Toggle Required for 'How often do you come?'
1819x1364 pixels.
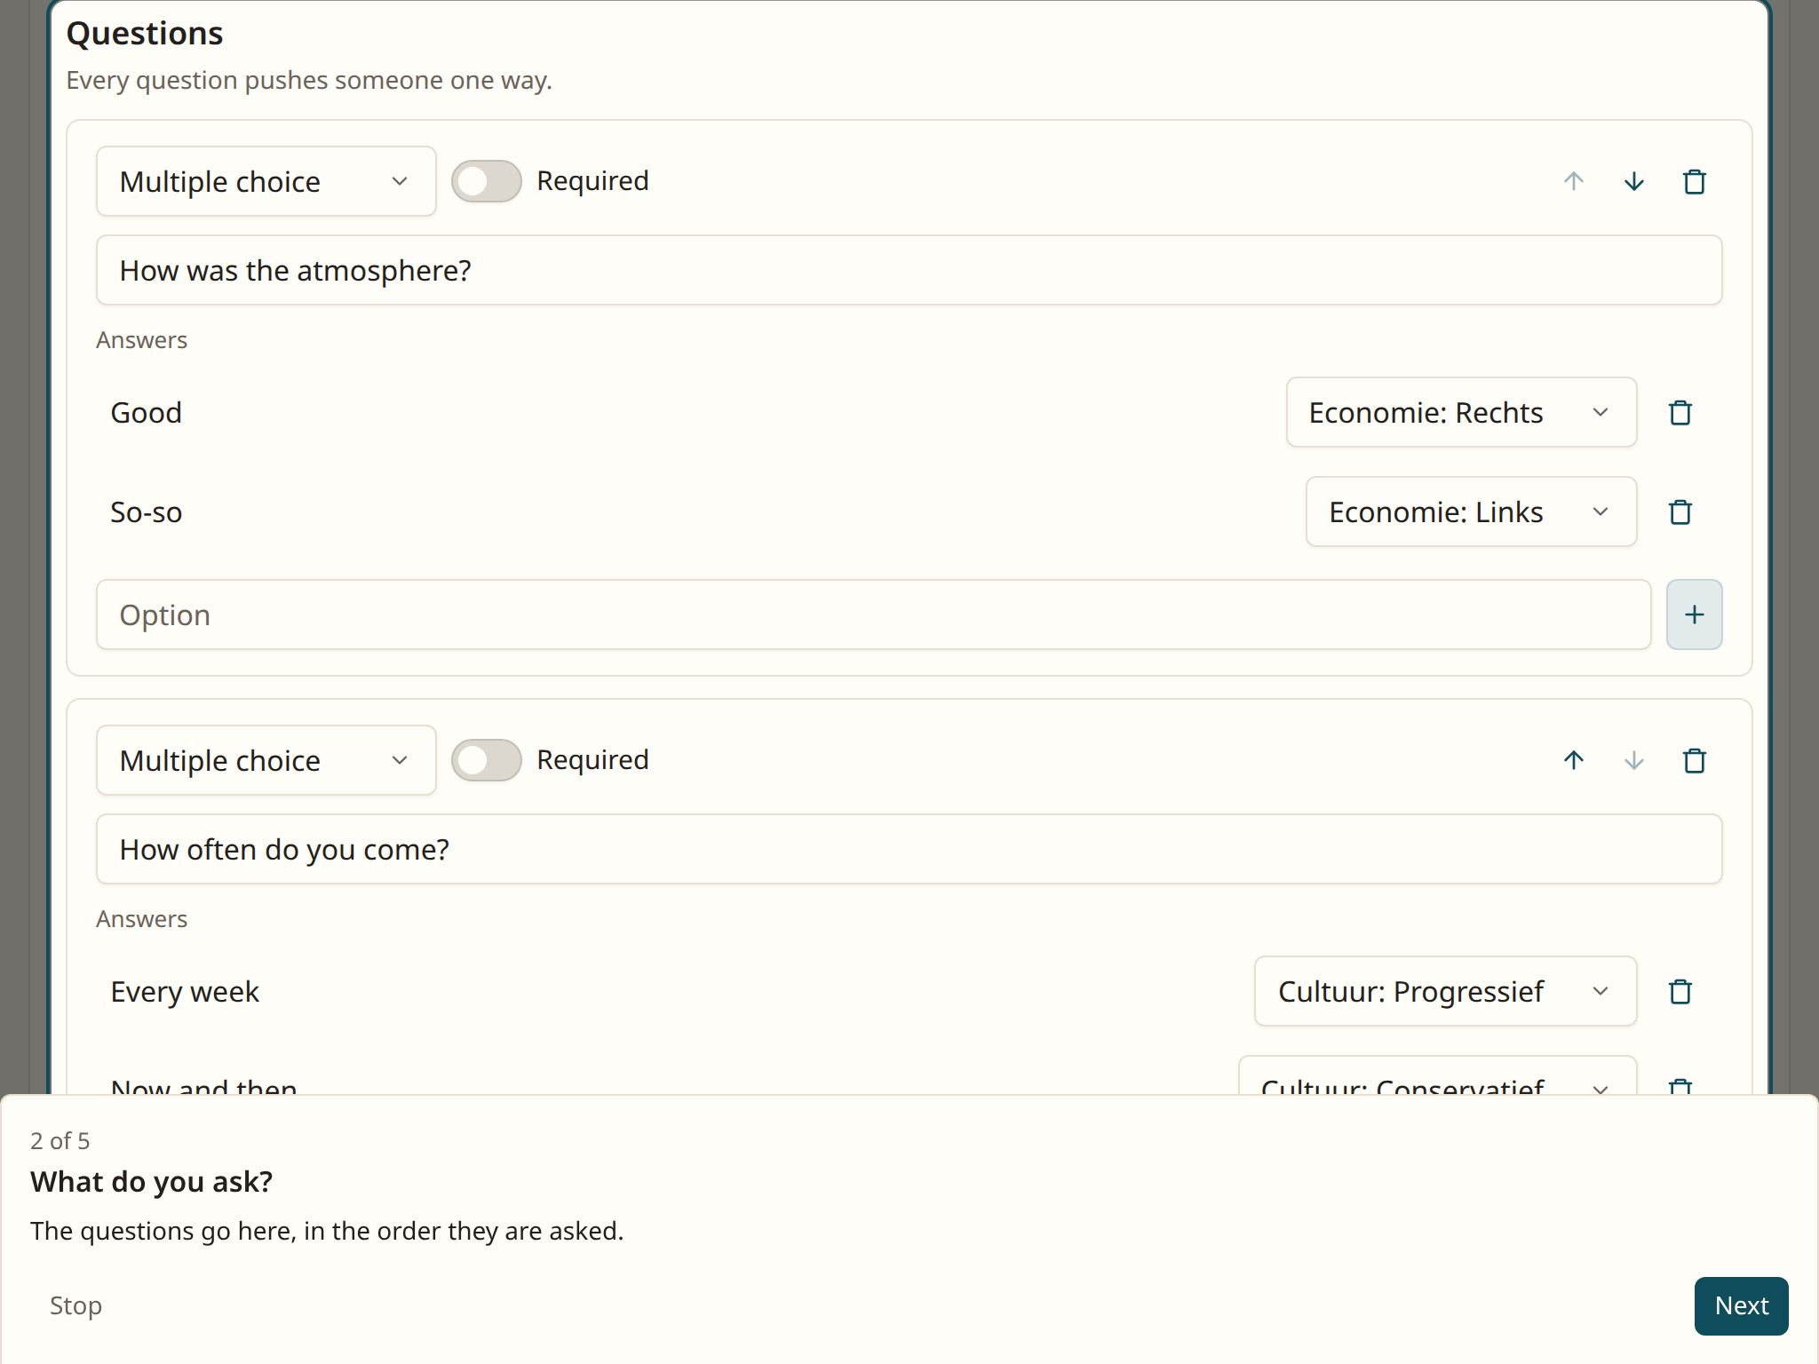486,760
